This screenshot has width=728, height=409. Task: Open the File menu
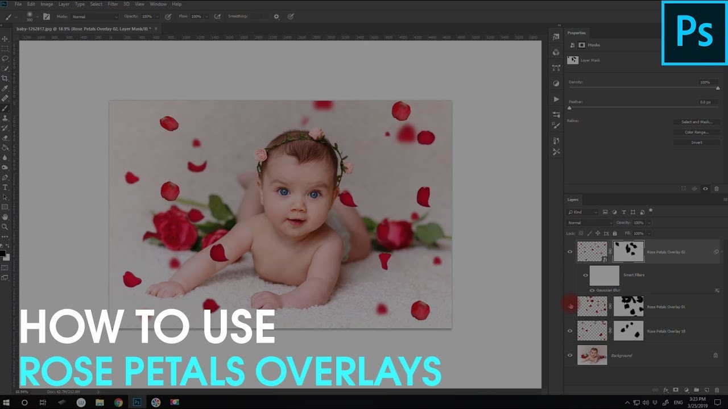18,4
